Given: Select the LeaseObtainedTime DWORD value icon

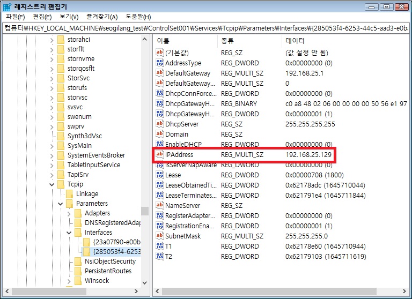Looking at the screenshot, I should pos(159,185).
